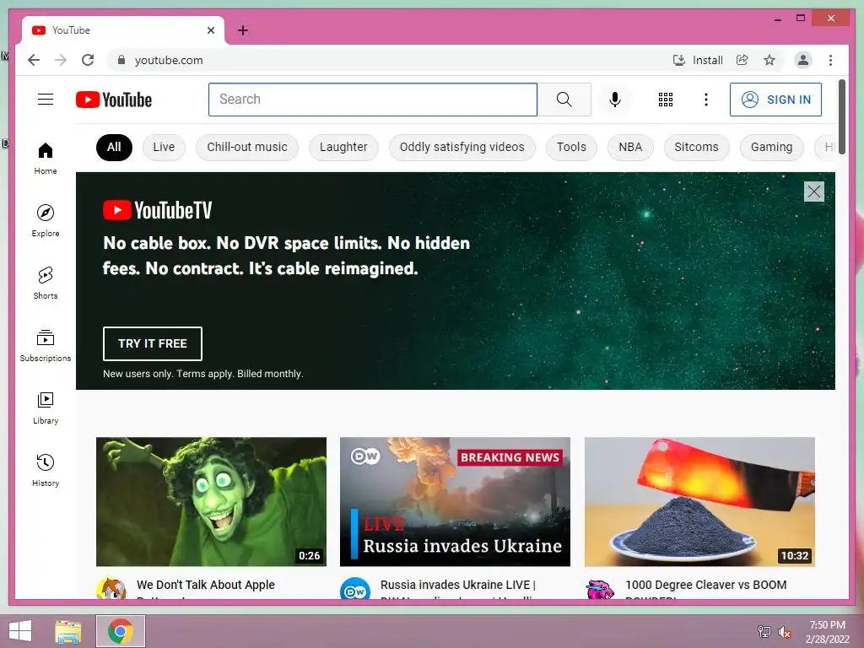Open Russia invades Ukraine live thumbnail
The image size is (864, 648).
(455, 501)
